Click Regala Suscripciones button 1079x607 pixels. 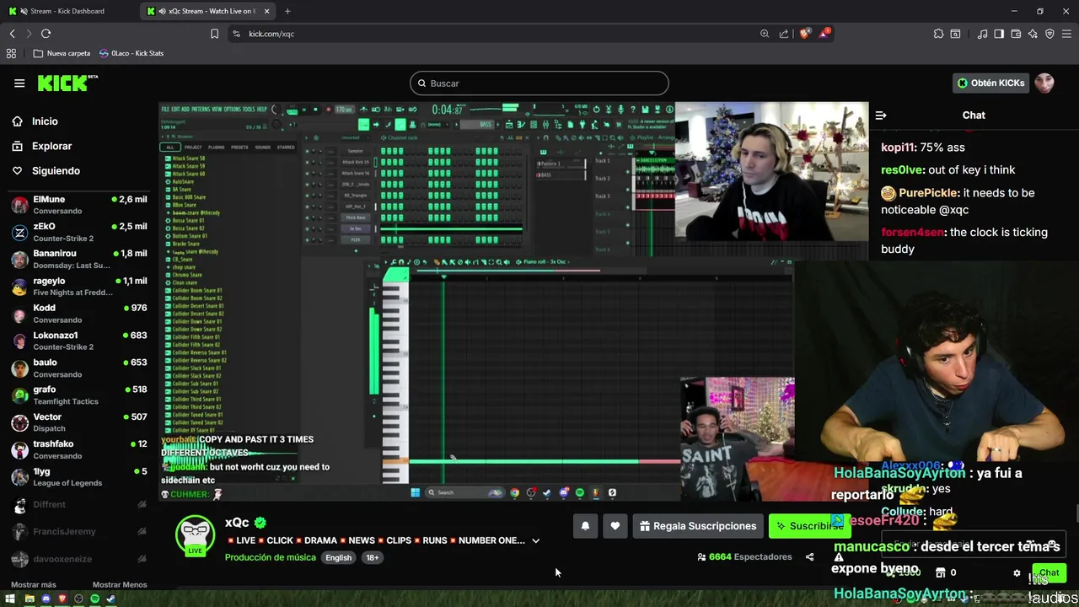[698, 526]
